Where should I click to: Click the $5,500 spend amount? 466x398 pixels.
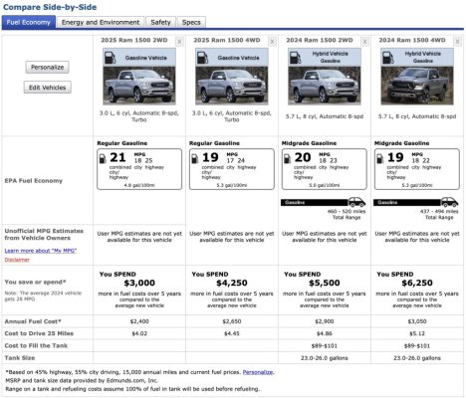click(x=325, y=283)
